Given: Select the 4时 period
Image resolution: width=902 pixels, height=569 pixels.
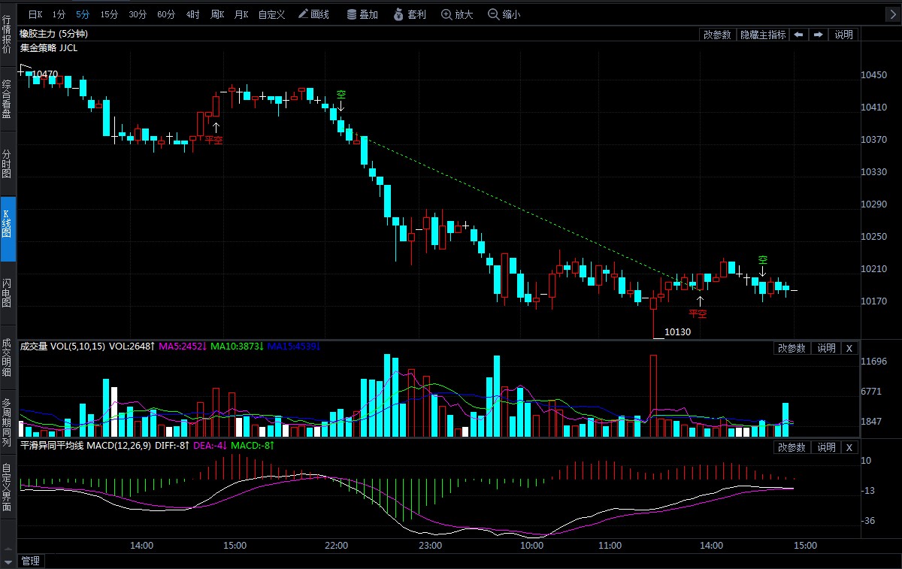Looking at the screenshot, I should (x=192, y=14).
